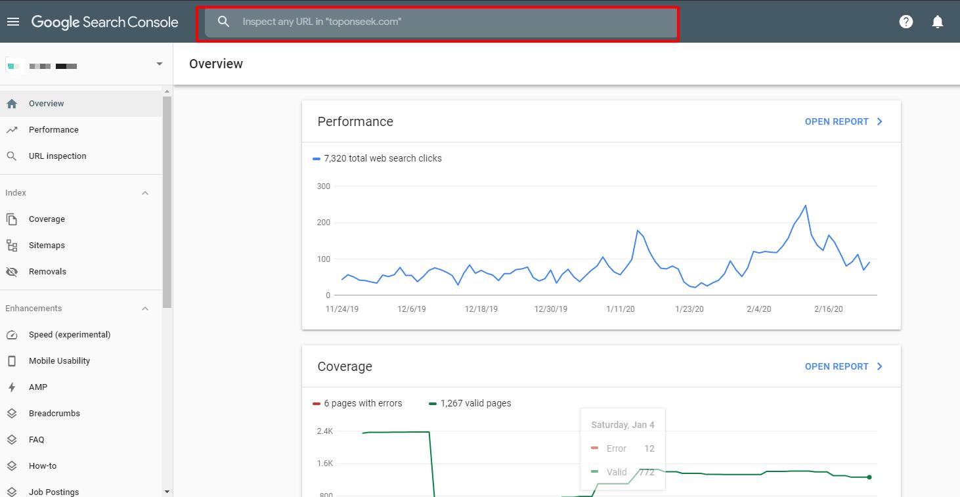Click the Removals crossed-eye icon
Viewport: 960px width, 497px height.
click(x=12, y=272)
